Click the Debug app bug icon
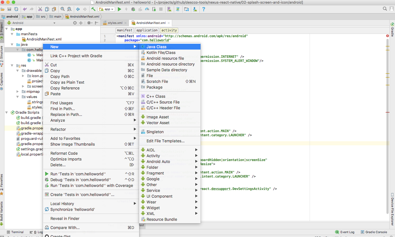Screen dimensions: 395x237 click(x=133, y=9)
